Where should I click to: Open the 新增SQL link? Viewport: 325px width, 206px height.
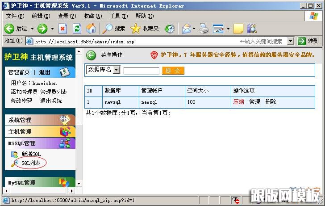click(x=31, y=154)
